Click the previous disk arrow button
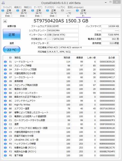The image size is (122, 161). point(5,21)
